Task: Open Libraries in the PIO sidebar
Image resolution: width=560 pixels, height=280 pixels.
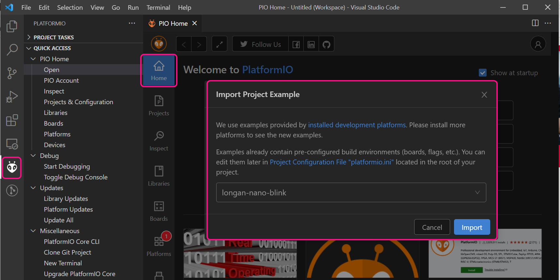Action: click(x=159, y=176)
